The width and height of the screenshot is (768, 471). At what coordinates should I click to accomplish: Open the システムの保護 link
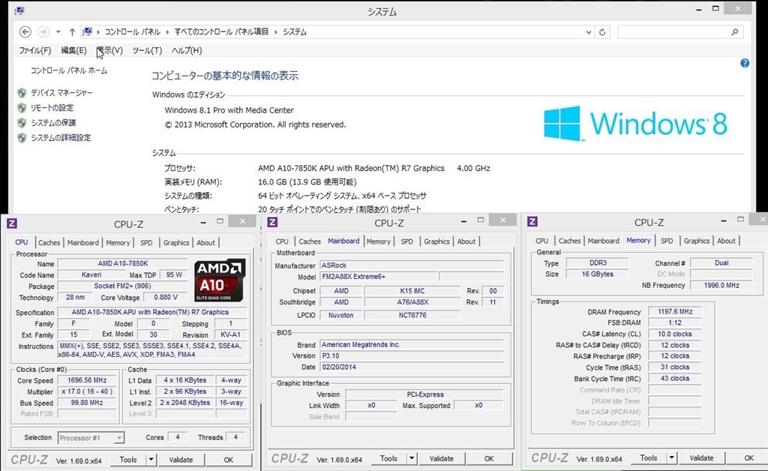(53, 123)
